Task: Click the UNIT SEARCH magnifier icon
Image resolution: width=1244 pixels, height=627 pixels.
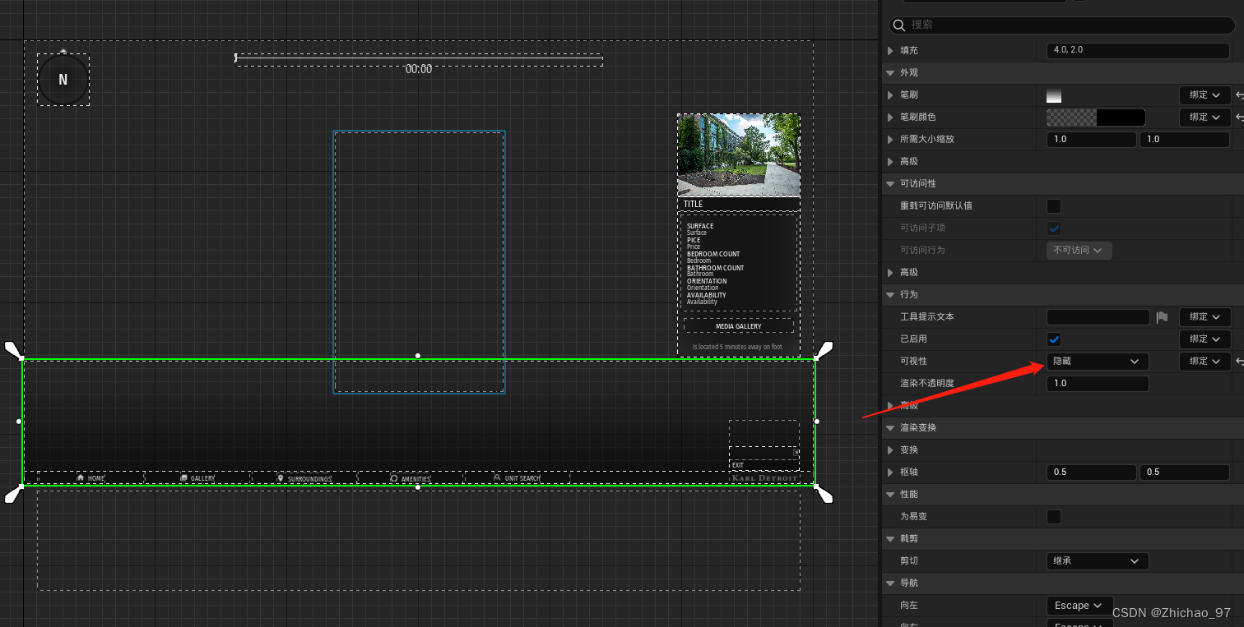Action: click(497, 477)
